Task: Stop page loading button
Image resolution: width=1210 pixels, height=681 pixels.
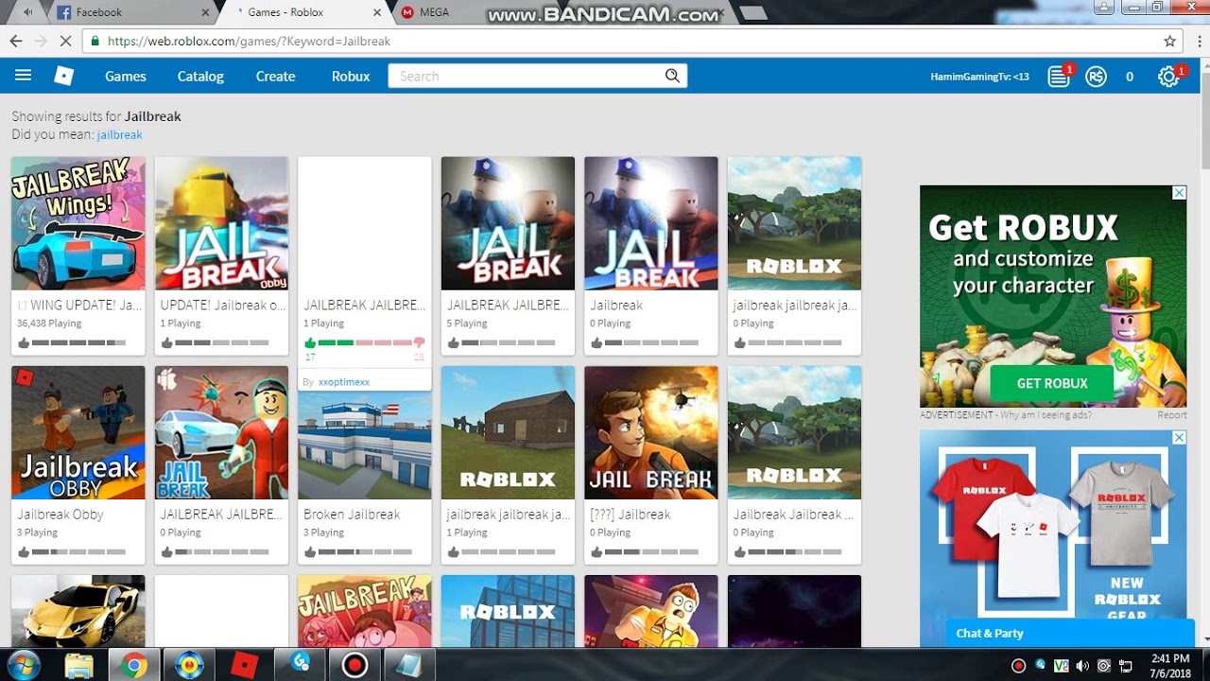Action: coord(66,41)
